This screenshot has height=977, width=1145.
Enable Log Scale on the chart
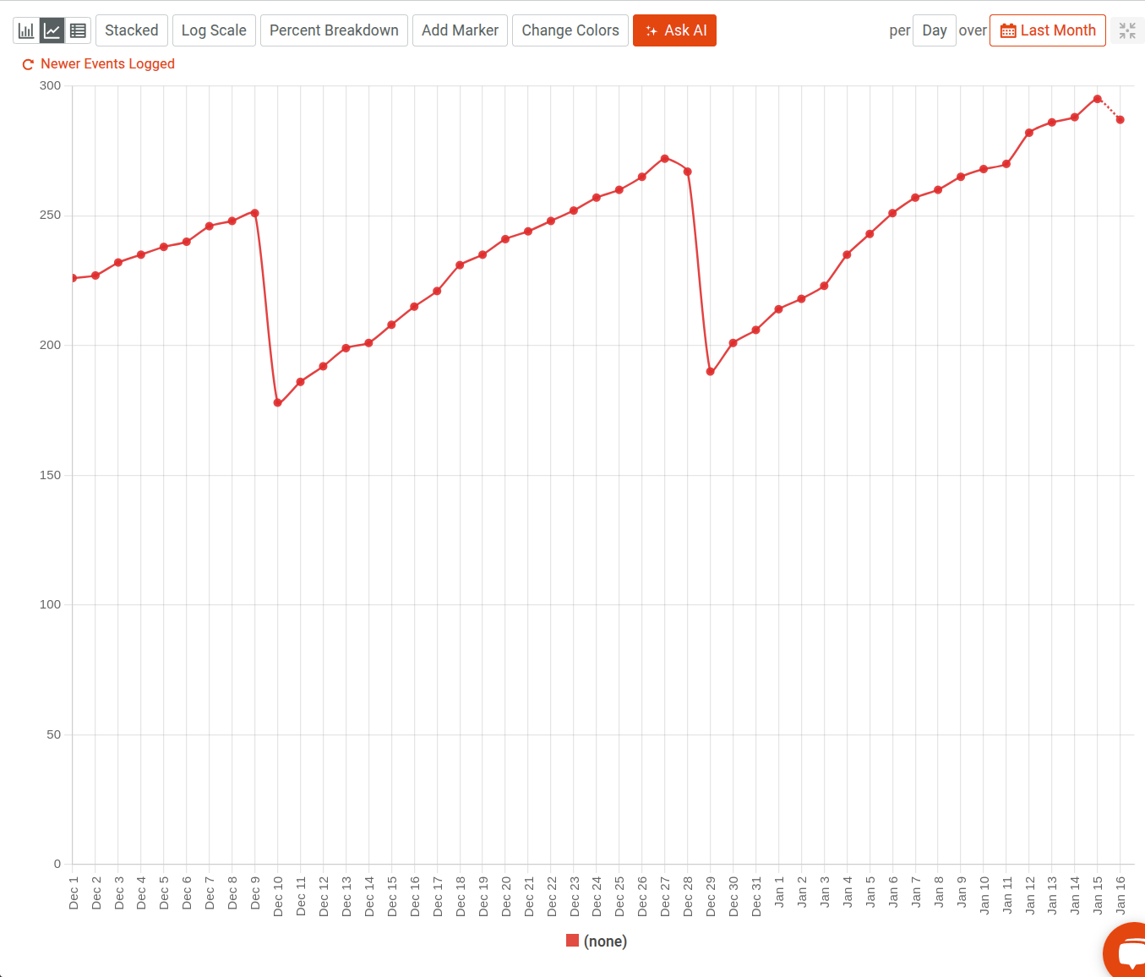pyautogui.click(x=214, y=30)
